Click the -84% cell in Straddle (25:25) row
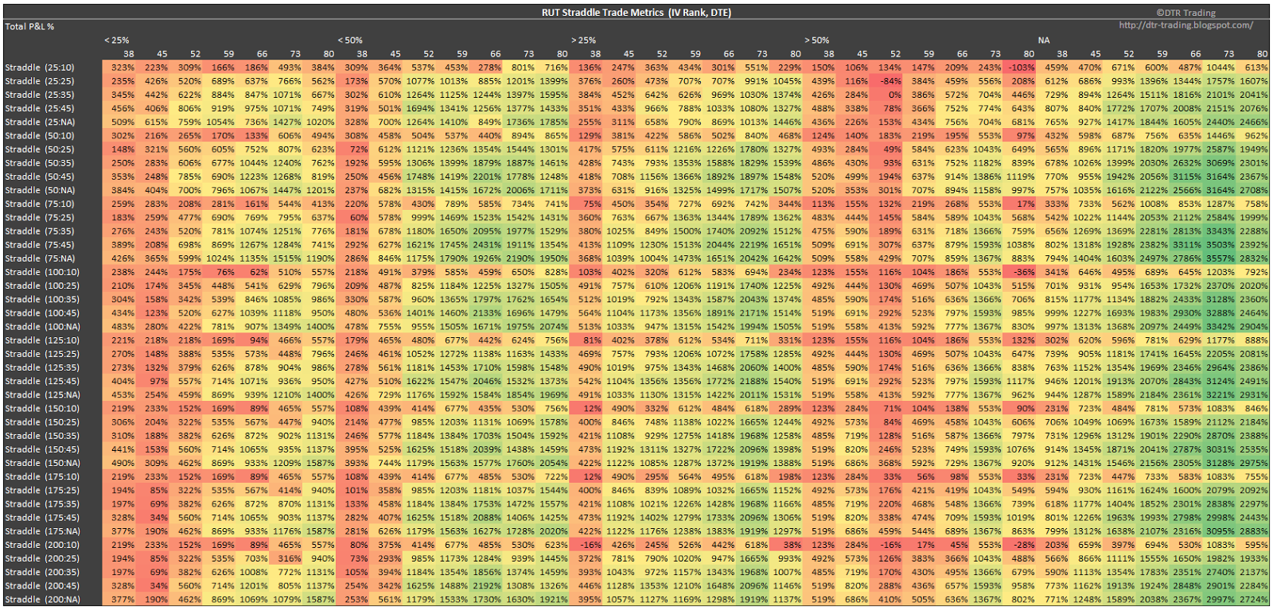 click(x=887, y=81)
